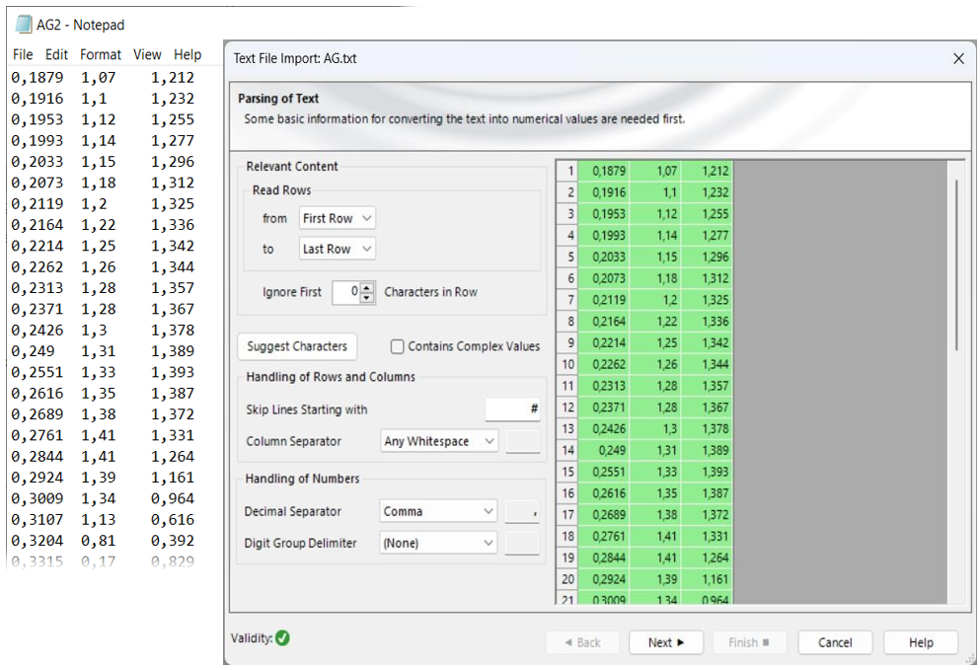Click the Next button
980x670 pixels.
pyautogui.click(x=665, y=642)
